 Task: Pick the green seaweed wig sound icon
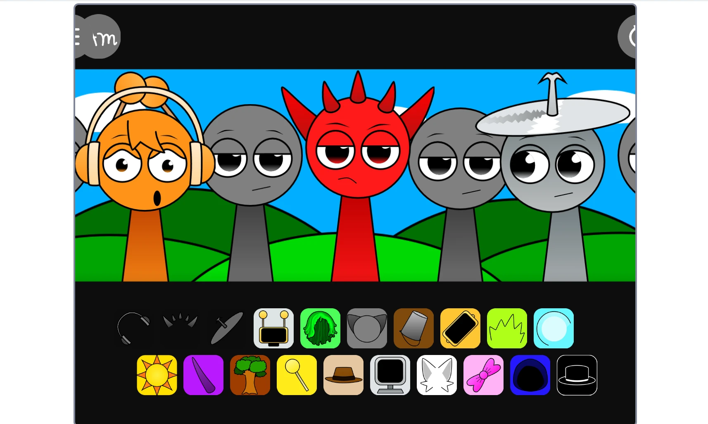(x=320, y=329)
